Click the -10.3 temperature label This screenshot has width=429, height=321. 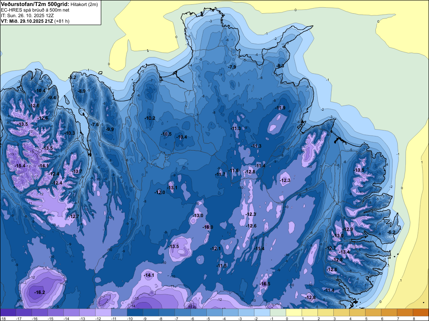(70, 133)
